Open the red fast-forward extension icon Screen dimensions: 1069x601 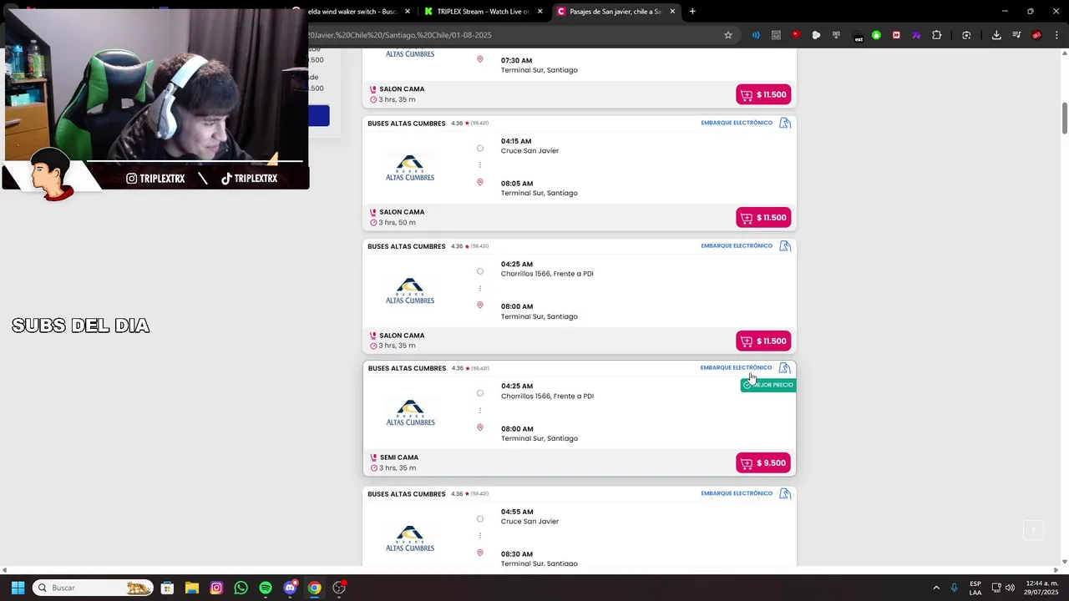point(896,35)
